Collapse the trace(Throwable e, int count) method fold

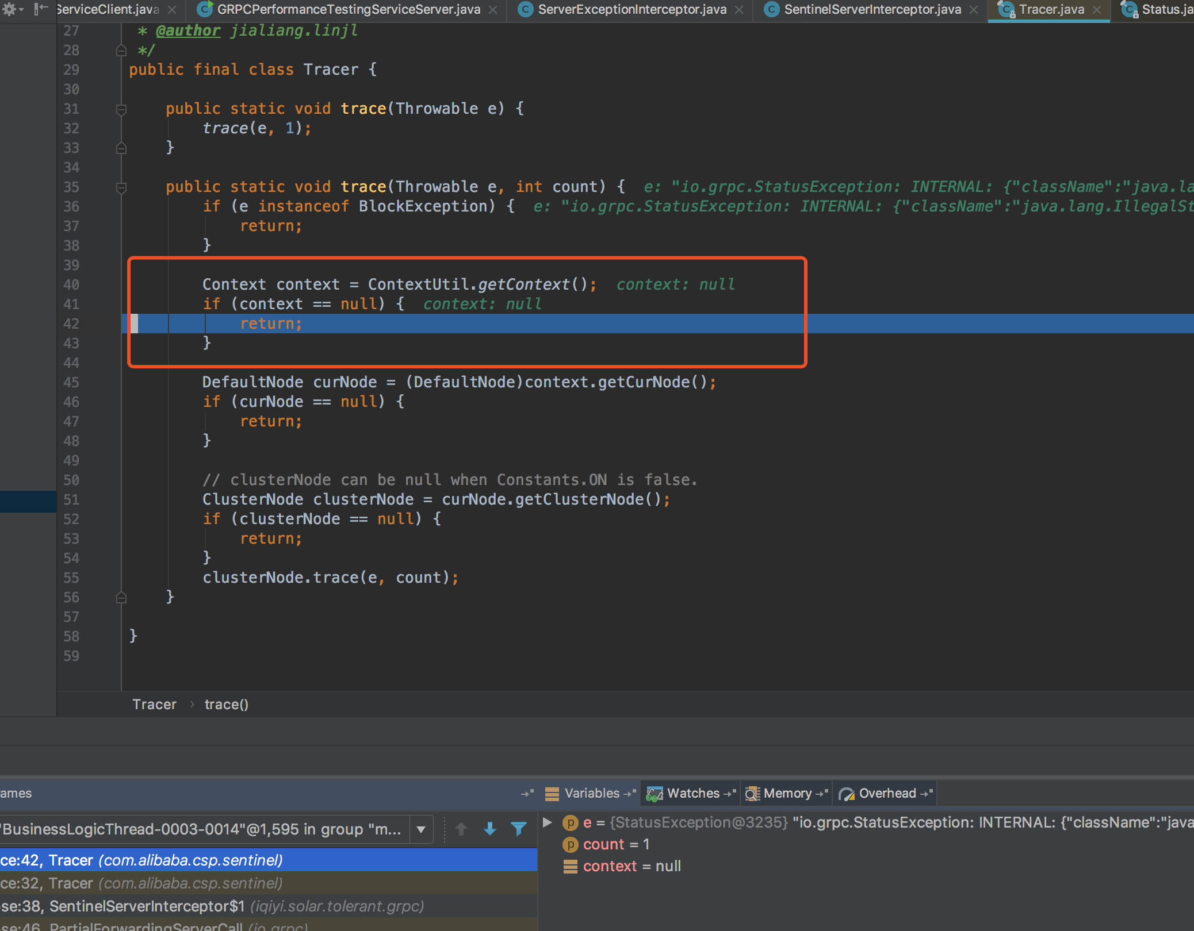pyautogui.click(x=121, y=187)
